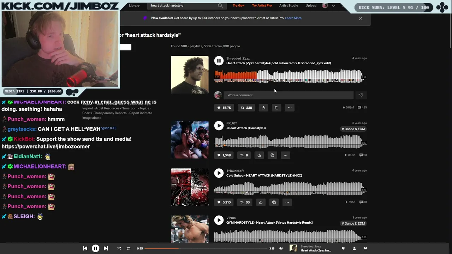Like the now-playing track in player bar
Viewport: 452px width, 254px height.
(343, 248)
